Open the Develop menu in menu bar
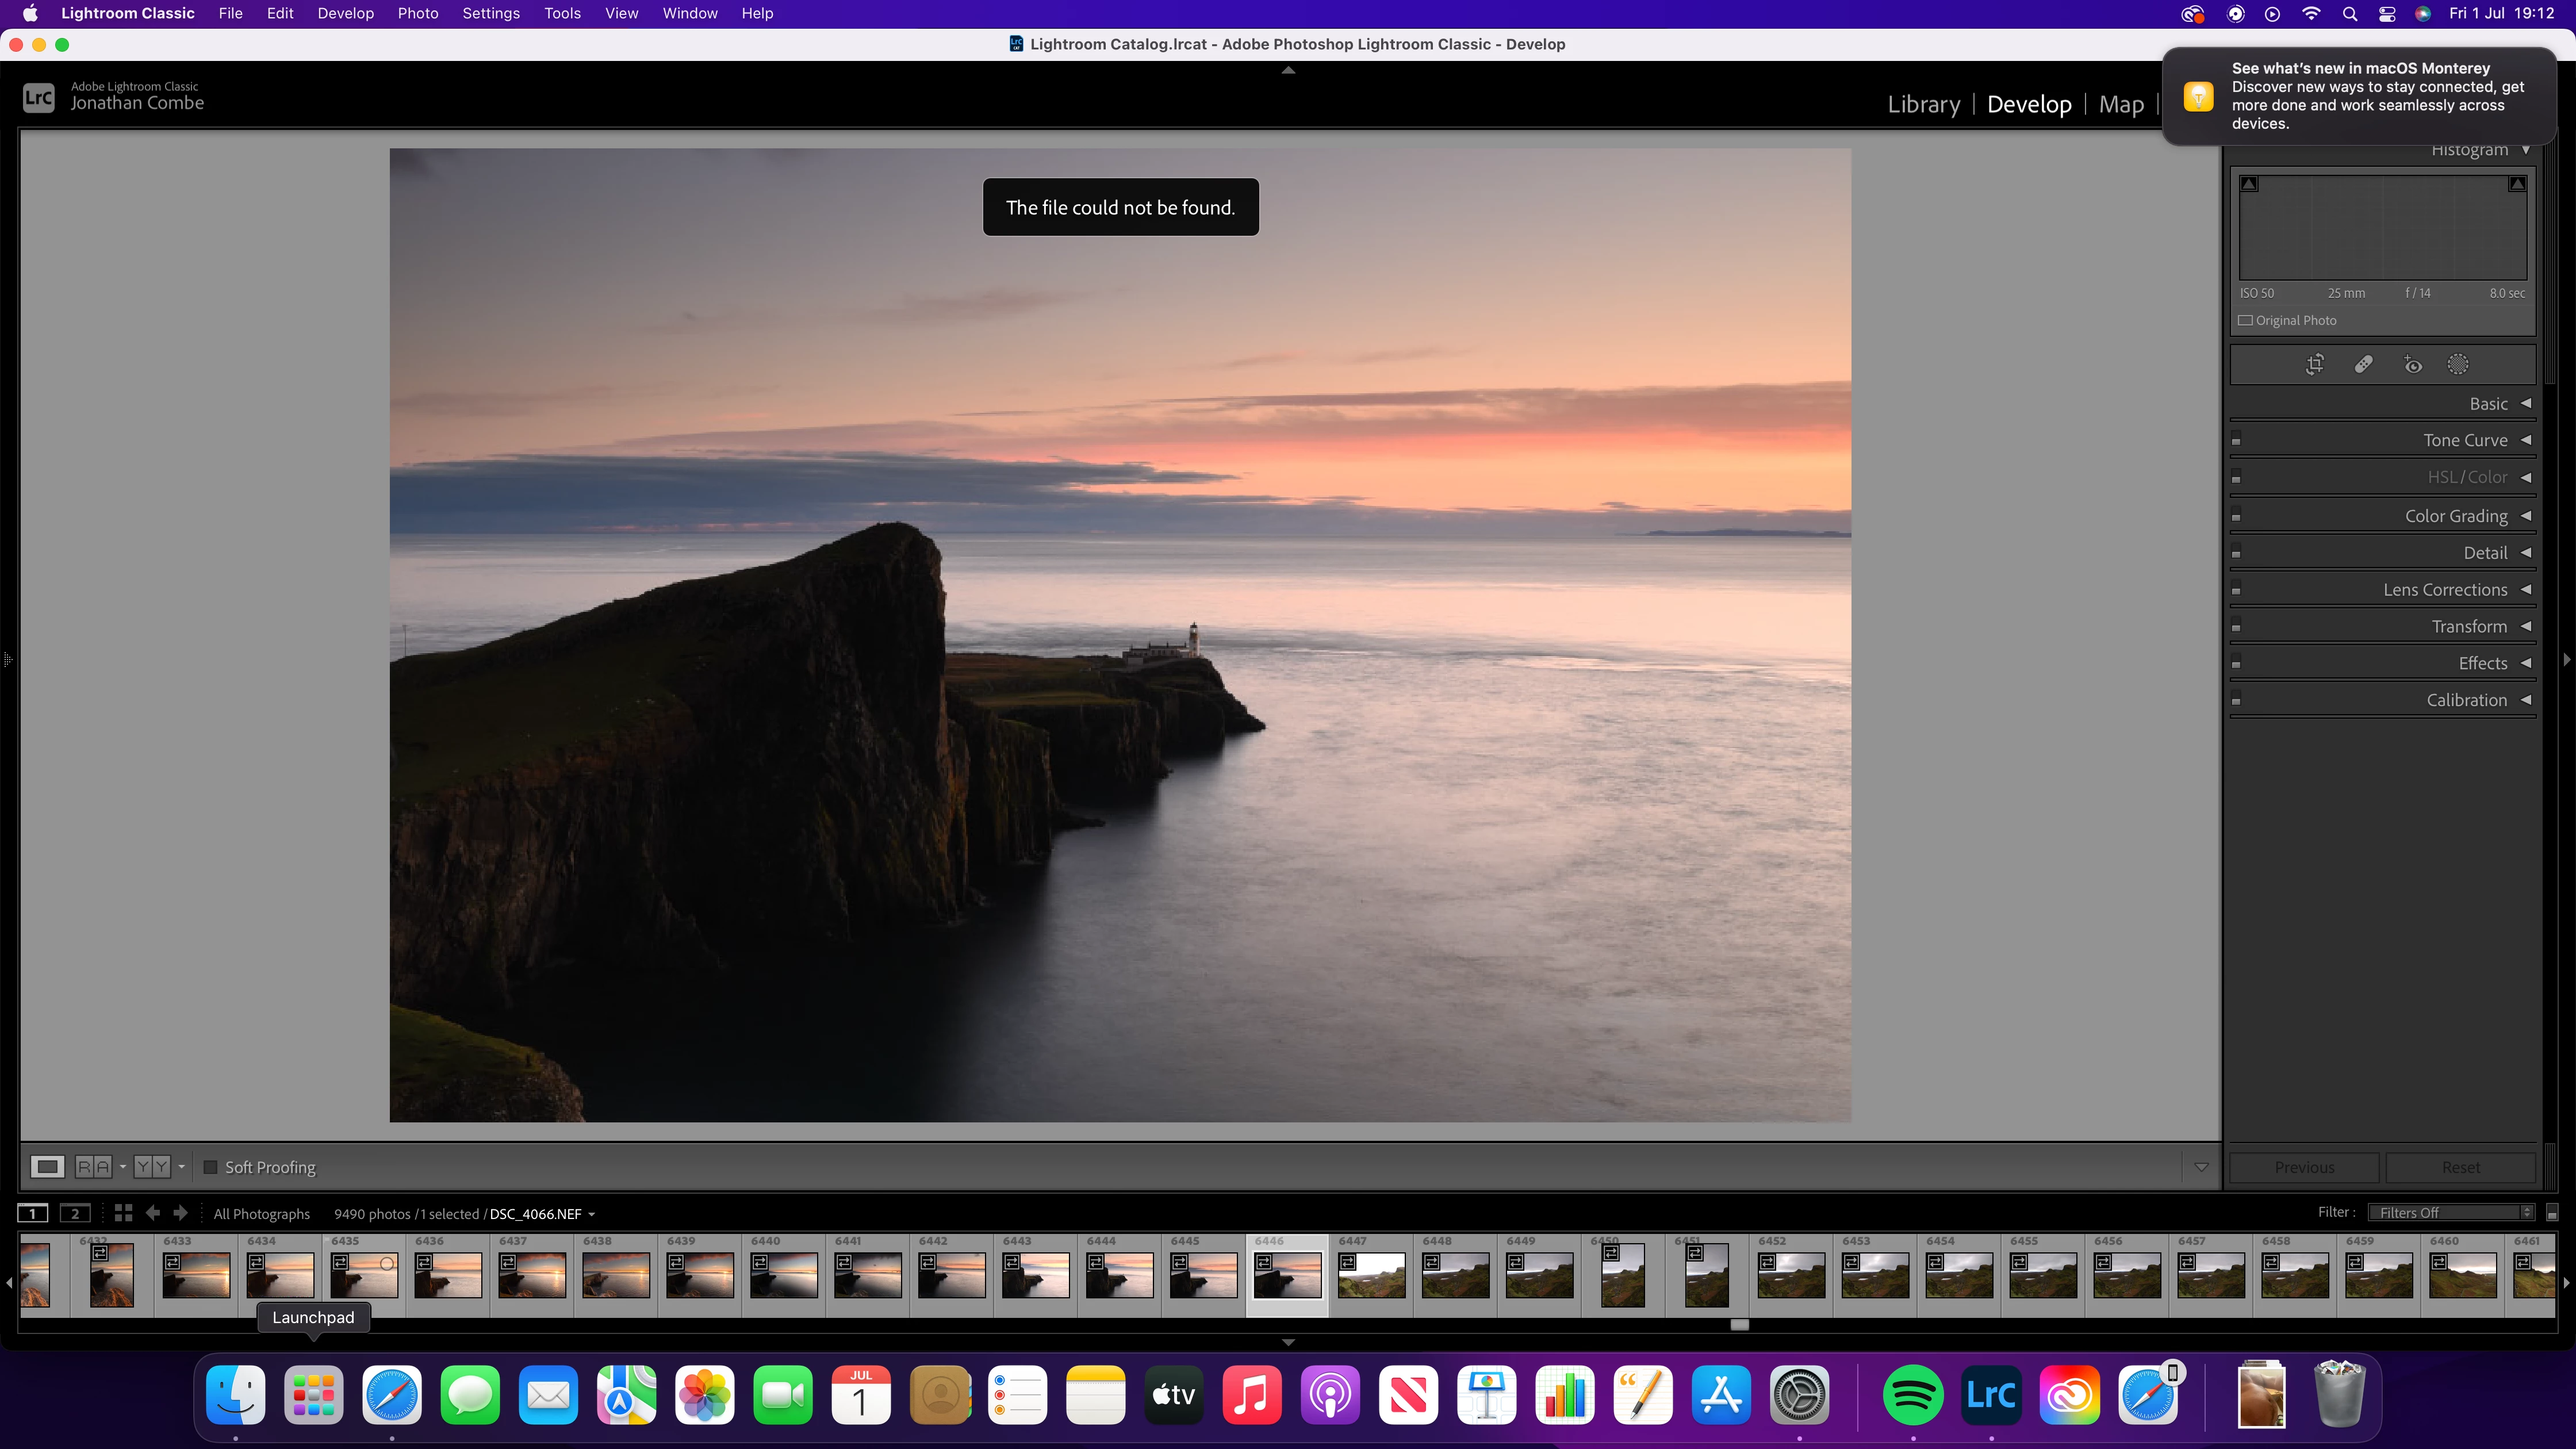 point(345,13)
